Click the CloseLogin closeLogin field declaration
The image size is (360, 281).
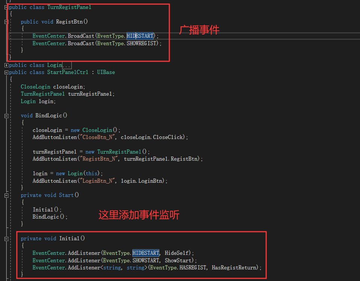tap(53, 87)
